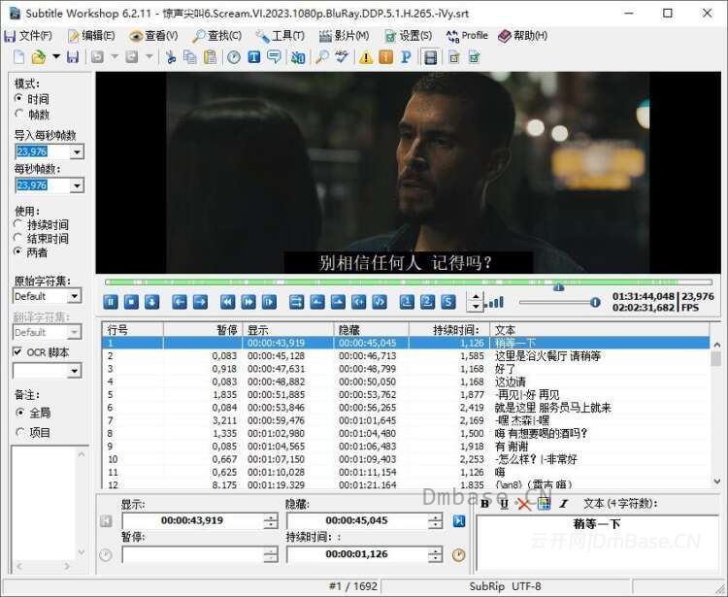Click the Copy icon in toolbar
This screenshot has width=728, height=597.
pyautogui.click(x=189, y=57)
